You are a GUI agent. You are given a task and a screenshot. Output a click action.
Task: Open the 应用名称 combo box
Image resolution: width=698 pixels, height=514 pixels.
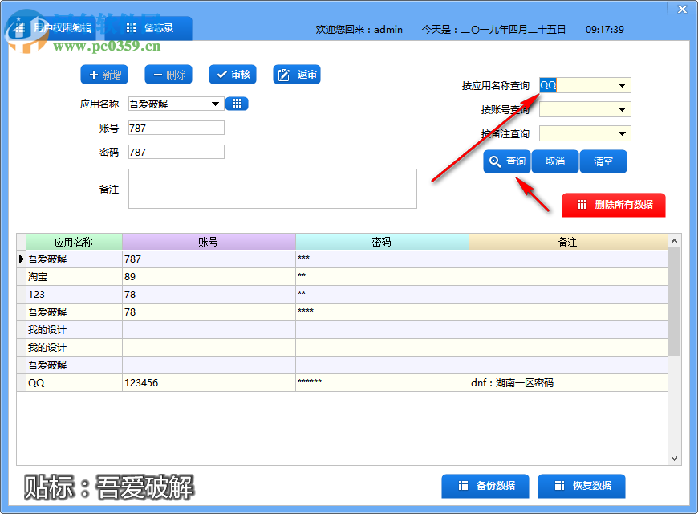point(215,104)
